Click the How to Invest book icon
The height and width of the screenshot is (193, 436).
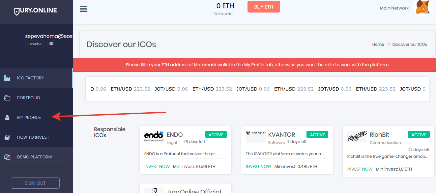click(x=7, y=137)
